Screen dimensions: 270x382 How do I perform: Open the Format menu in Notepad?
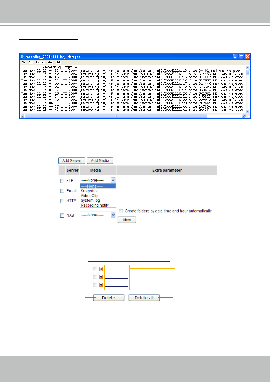pos(40,63)
